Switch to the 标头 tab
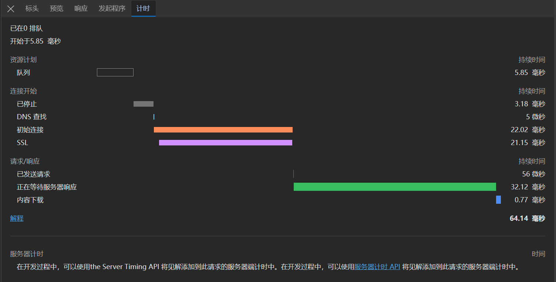The width and height of the screenshot is (556, 282). 32,8
